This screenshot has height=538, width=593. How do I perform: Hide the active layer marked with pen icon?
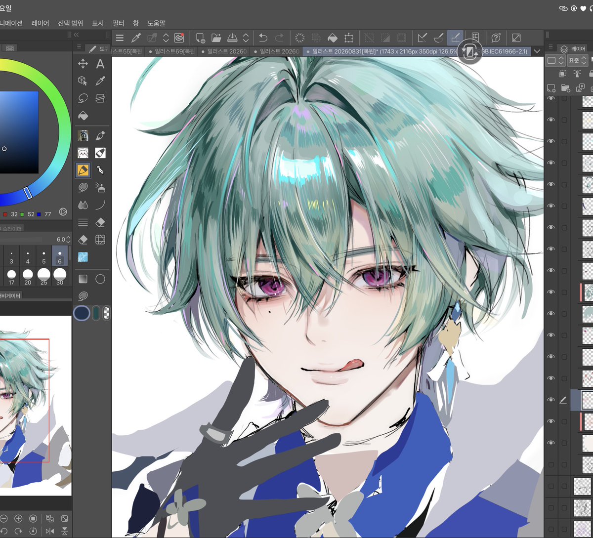tap(551, 400)
